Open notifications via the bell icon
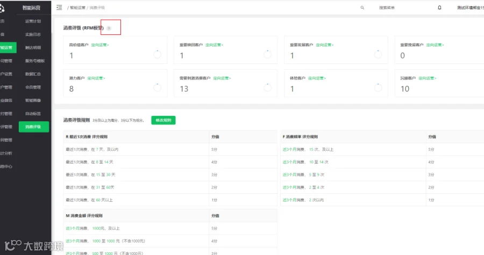This screenshot has height=255, width=484. tap(439, 8)
